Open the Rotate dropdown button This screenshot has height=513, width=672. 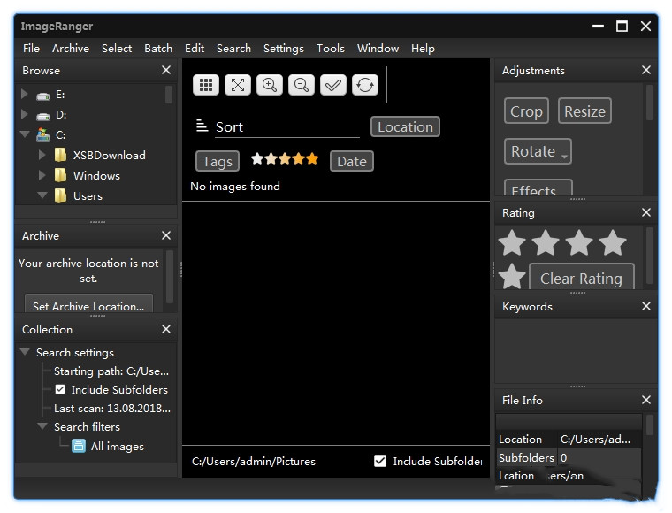538,151
